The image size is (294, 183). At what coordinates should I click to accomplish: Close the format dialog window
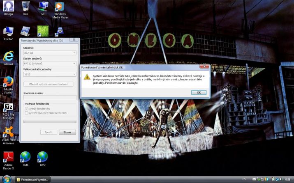[x=74, y=40]
